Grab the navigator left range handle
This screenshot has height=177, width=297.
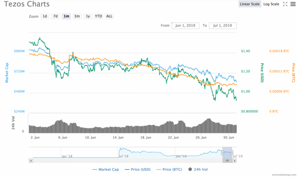point(222,152)
